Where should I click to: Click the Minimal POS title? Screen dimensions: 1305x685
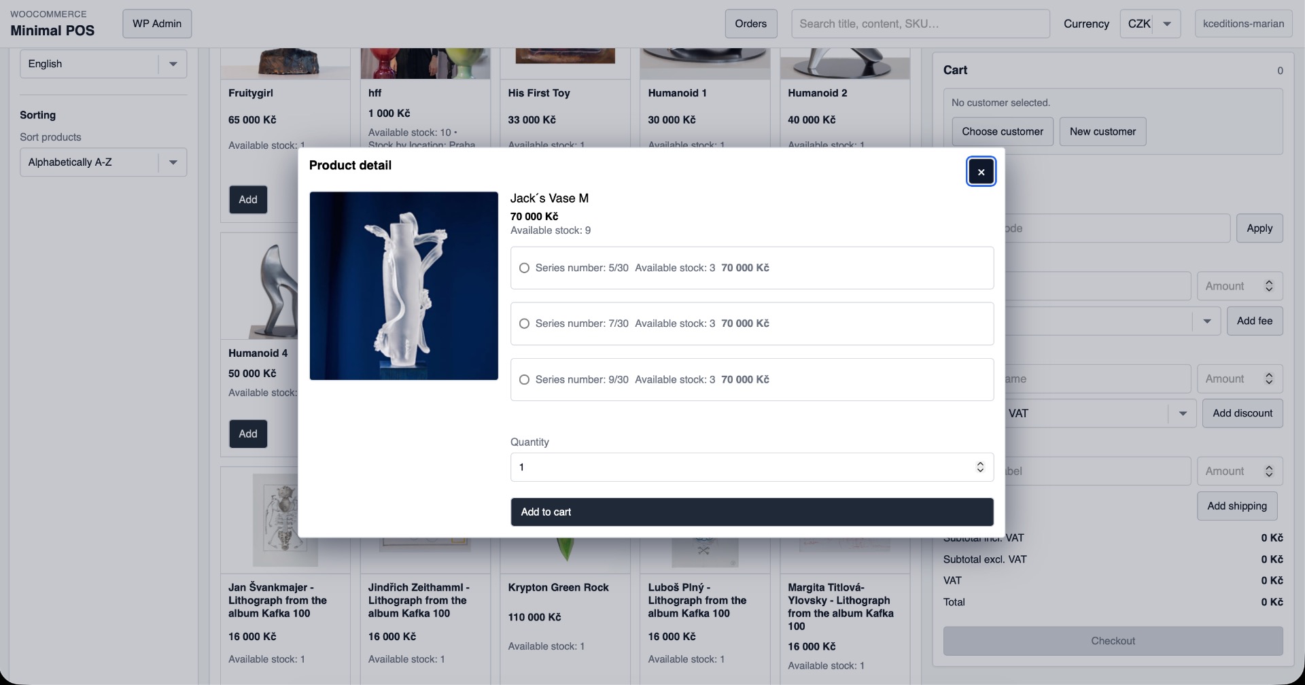52,31
